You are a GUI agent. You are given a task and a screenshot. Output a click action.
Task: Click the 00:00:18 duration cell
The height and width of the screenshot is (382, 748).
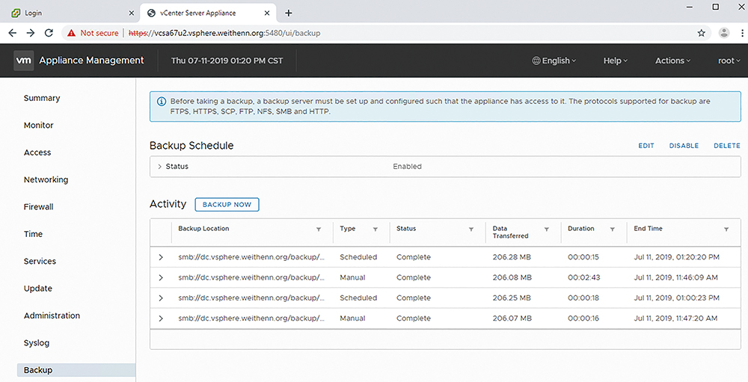click(583, 298)
